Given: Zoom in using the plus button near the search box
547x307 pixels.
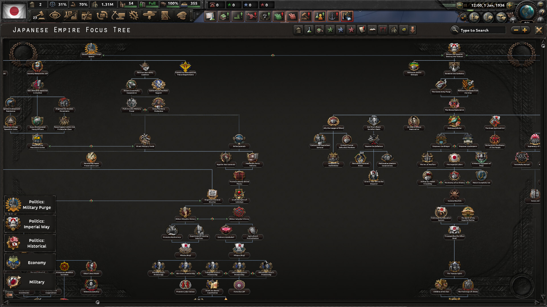Looking at the screenshot, I should click(x=525, y=30).
